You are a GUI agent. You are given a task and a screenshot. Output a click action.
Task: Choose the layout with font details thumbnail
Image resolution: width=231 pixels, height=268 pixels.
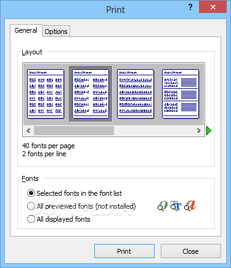180,94
